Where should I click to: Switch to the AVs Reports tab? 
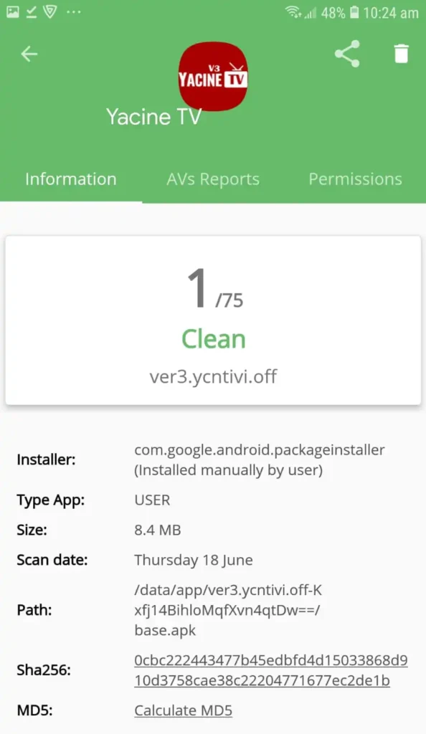click(213, 178)
